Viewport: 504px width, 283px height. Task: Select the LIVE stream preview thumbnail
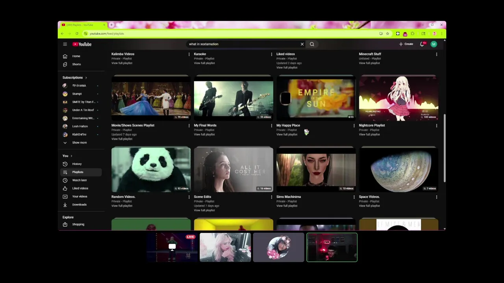(172, 247)
